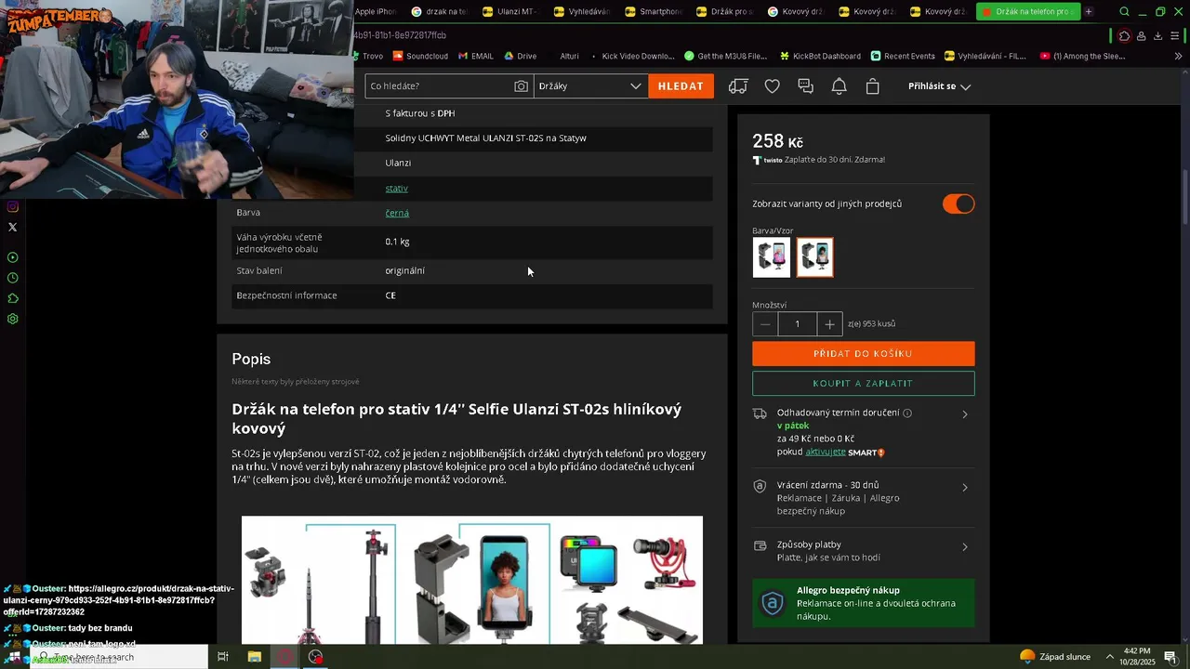Open the Držáky category dropdown
This screenshot has height=669, width=1190.
coord(590,86)
